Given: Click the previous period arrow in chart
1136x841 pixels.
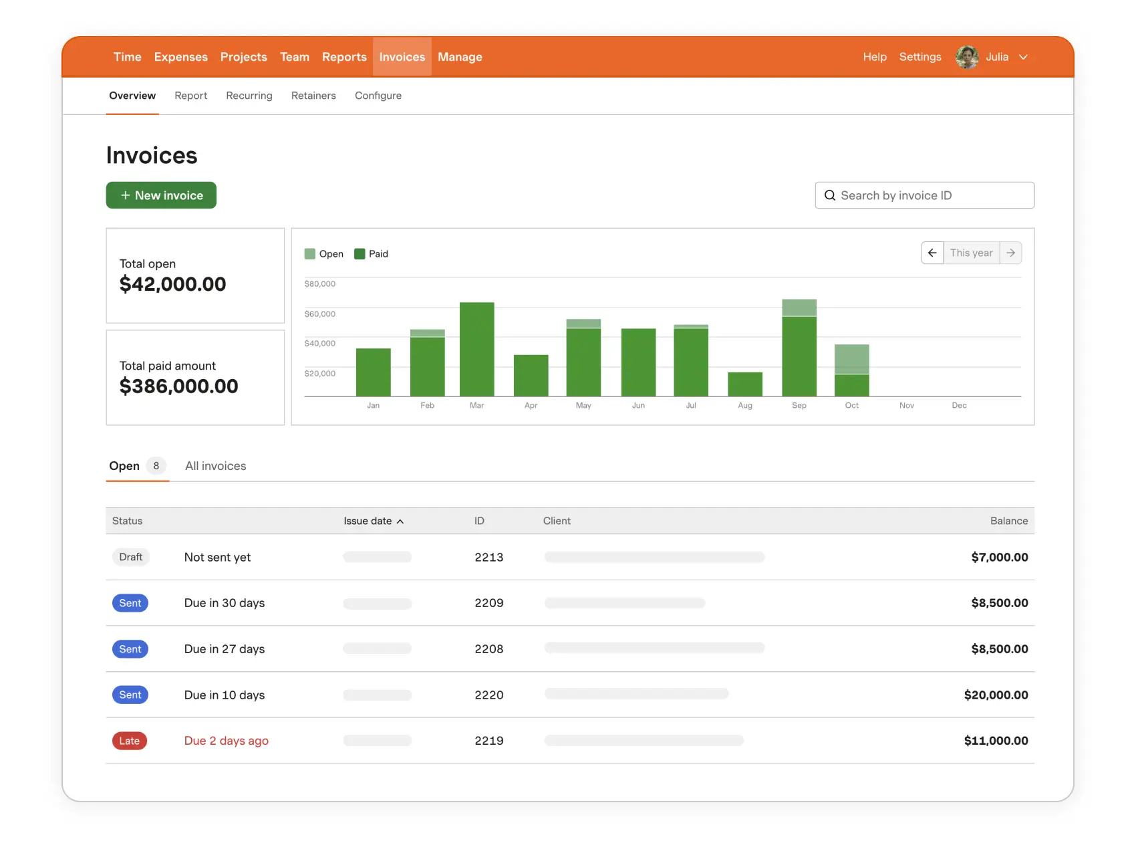Looking at the screenshot, I should [x=932, y=253].
